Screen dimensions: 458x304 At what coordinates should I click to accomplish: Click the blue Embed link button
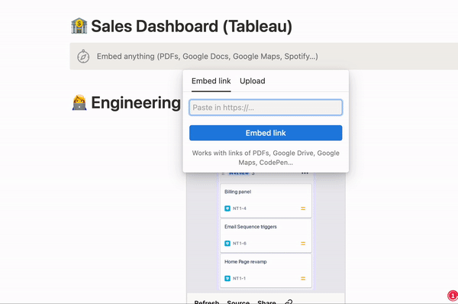[266, 133]
